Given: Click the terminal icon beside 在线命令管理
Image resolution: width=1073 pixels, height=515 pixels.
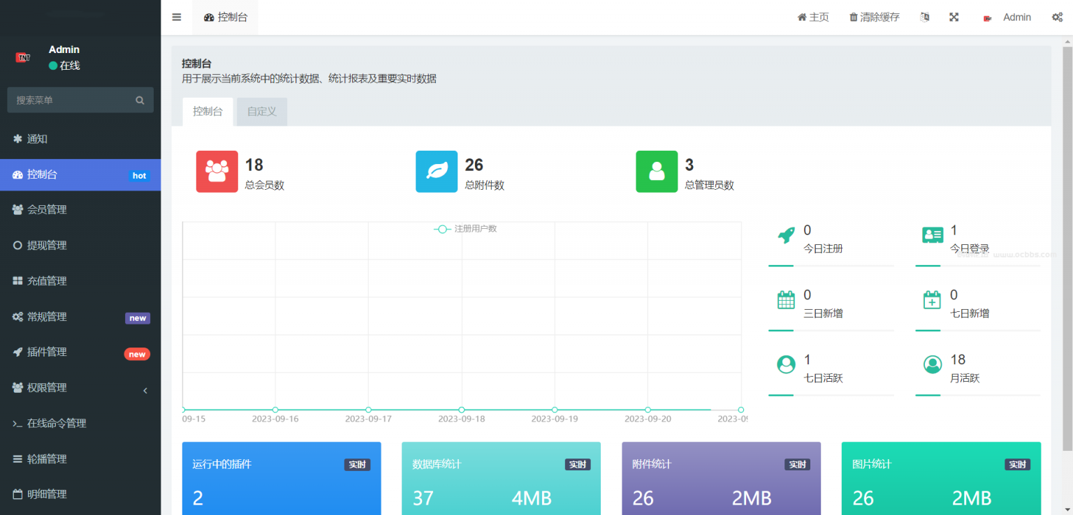Looking at the screenshot, I should click(17, 424).
